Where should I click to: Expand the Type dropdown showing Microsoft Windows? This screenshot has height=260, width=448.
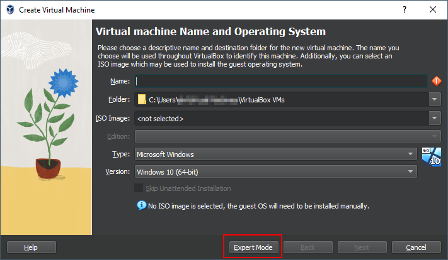(x=276, y=154)
